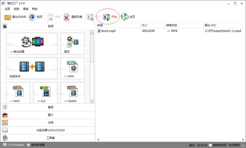The width and height of the screenshot is (246, 148).
Task: Click the 停止 stop conversion button
Action: click(93, 17)
